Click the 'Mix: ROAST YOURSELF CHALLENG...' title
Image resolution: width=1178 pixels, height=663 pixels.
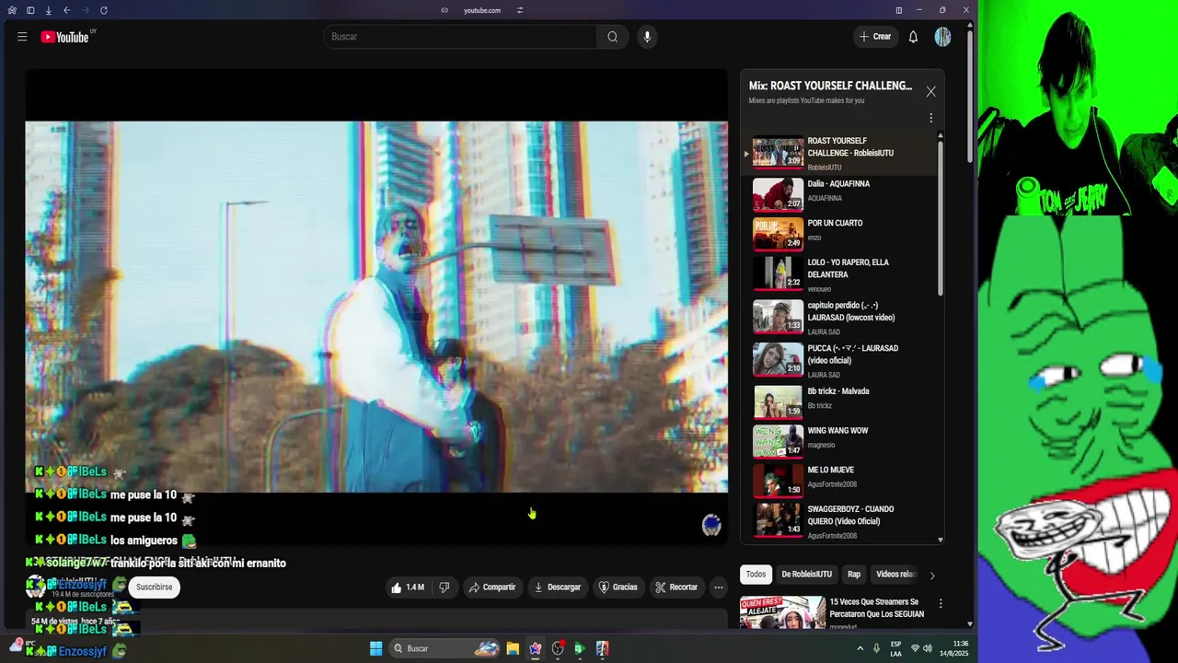[830, 86]
